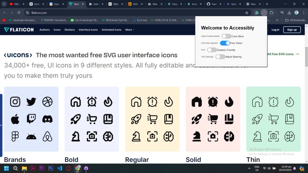This screenshot has height=173, width=308.
Task: Click the page vertical scrollbar thumb
Action: click(x=306, y=57)
